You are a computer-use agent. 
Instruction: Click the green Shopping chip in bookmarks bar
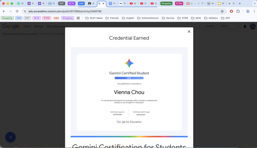7,18
